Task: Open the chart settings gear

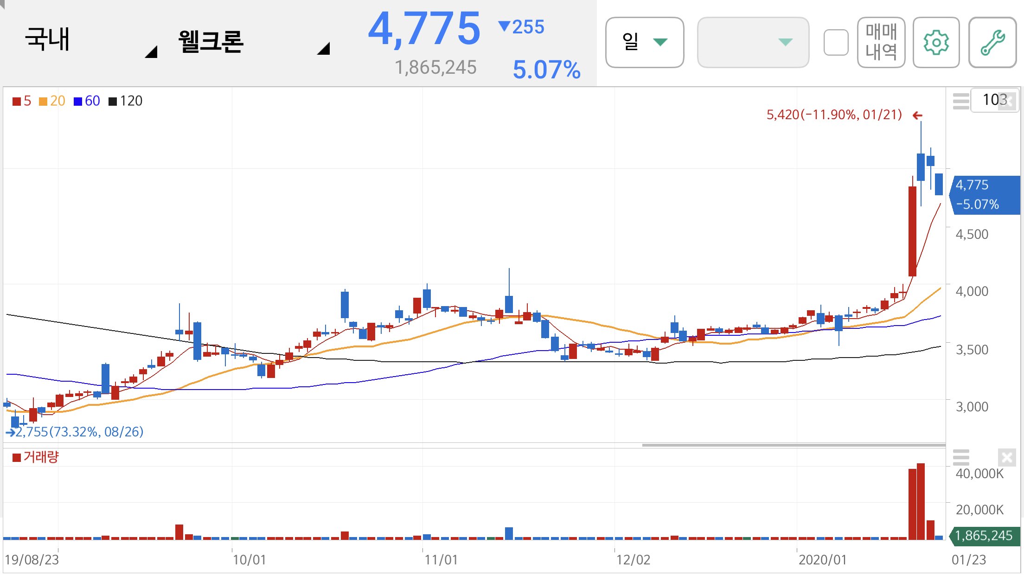Action: pyautogui.click(x=936, y=43)
